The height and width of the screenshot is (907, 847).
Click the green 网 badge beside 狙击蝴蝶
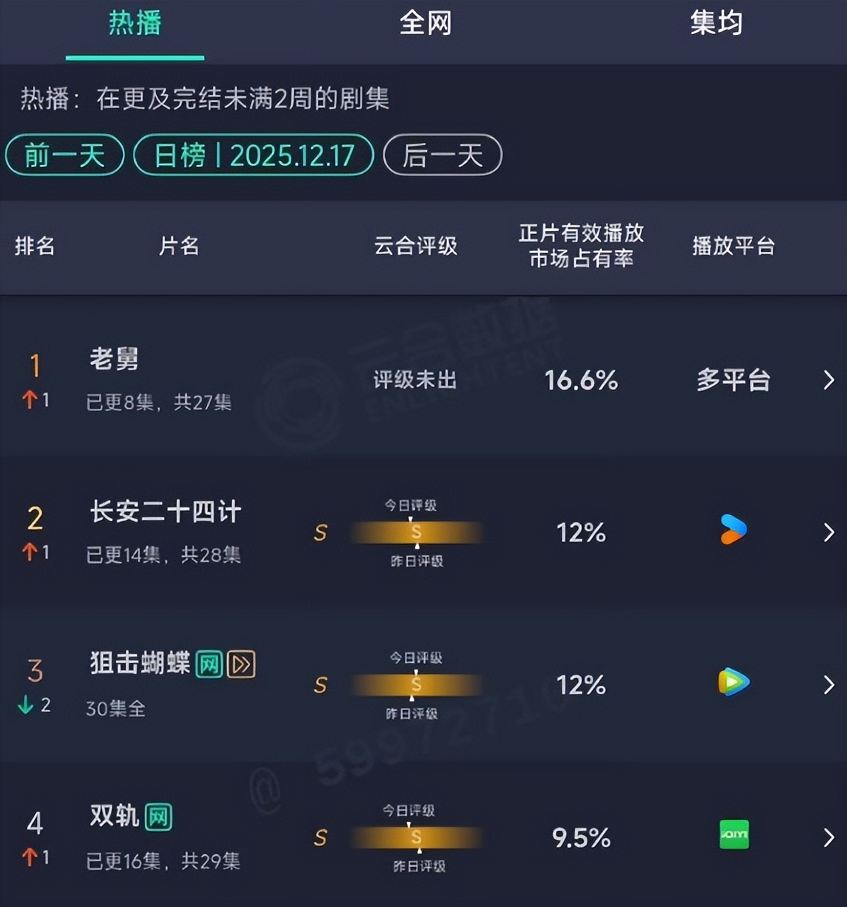(x=209, y=665)
